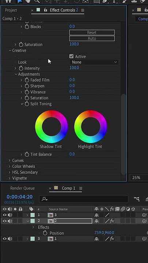Open the Effect Controls panel menu icon
The image size is (148, 263).
pyautogui.click(x=83, y=10)
